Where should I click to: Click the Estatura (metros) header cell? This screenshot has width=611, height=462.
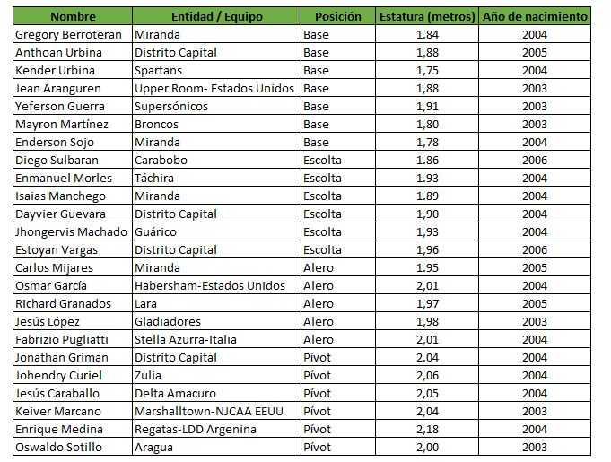[427, 16]
